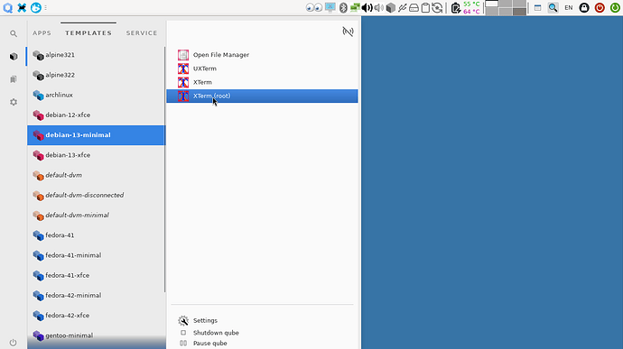Click the red shutdown power icon
This screenshot has width=623, height=349.
pyautogui.click(x=600, y=7)
